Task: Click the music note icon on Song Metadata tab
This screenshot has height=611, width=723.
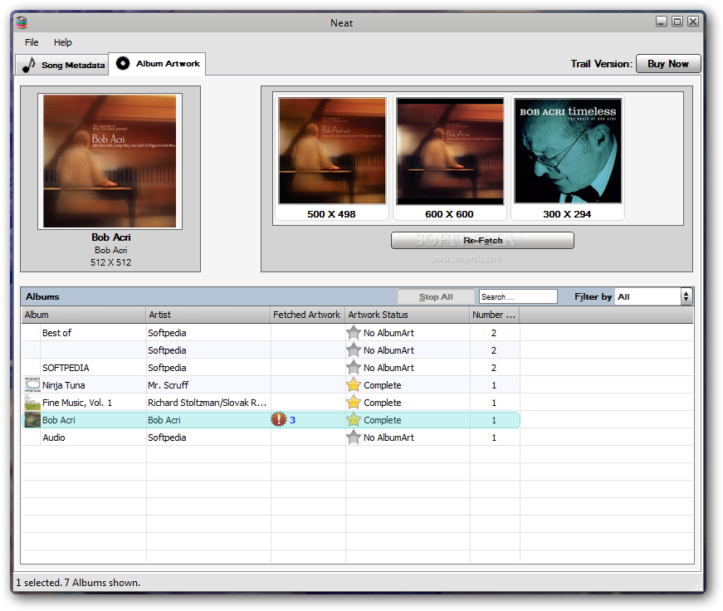Action: pyautogui.click(x=29, y=65)
